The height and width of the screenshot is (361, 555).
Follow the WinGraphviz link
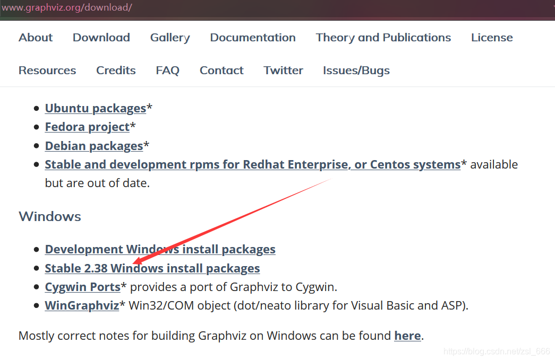click(82, 305)
